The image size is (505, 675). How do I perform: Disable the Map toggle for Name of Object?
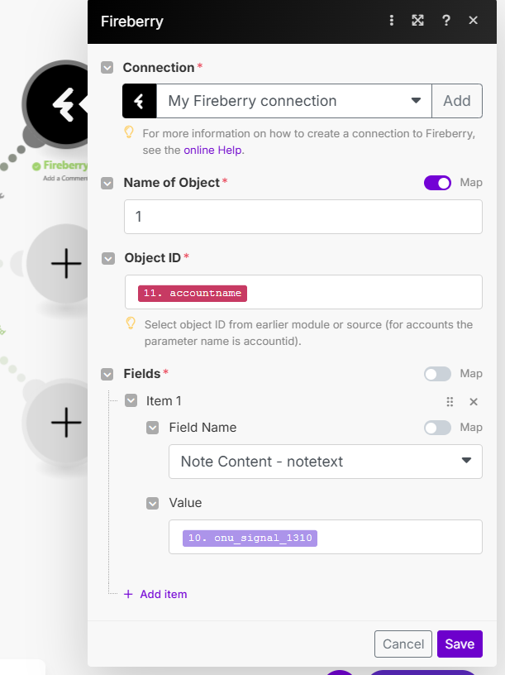[437, 183]
